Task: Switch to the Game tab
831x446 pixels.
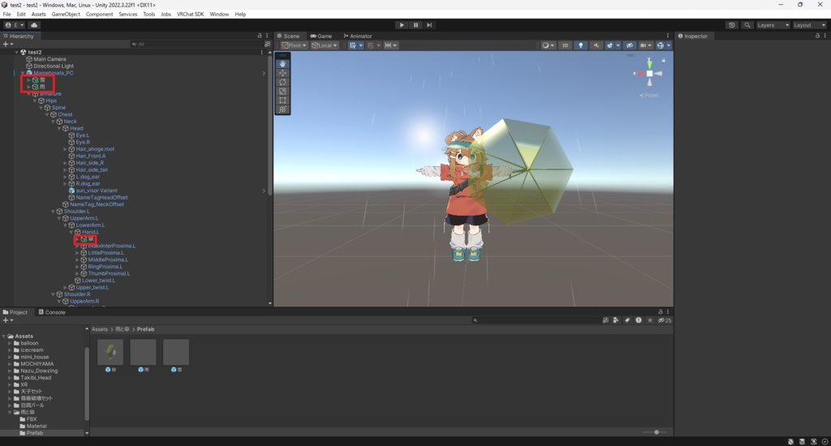Action: click(321, 36)
